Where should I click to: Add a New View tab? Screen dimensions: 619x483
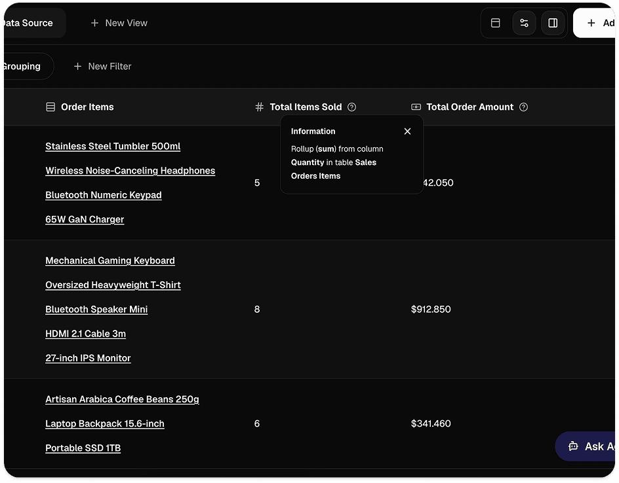coord(119,23)
